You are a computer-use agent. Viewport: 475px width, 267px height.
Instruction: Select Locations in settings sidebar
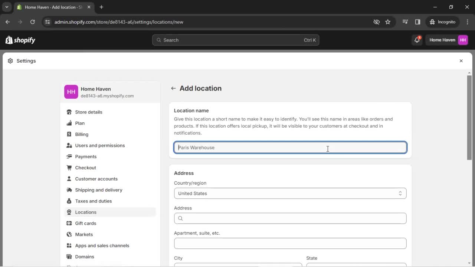(110, 212)
